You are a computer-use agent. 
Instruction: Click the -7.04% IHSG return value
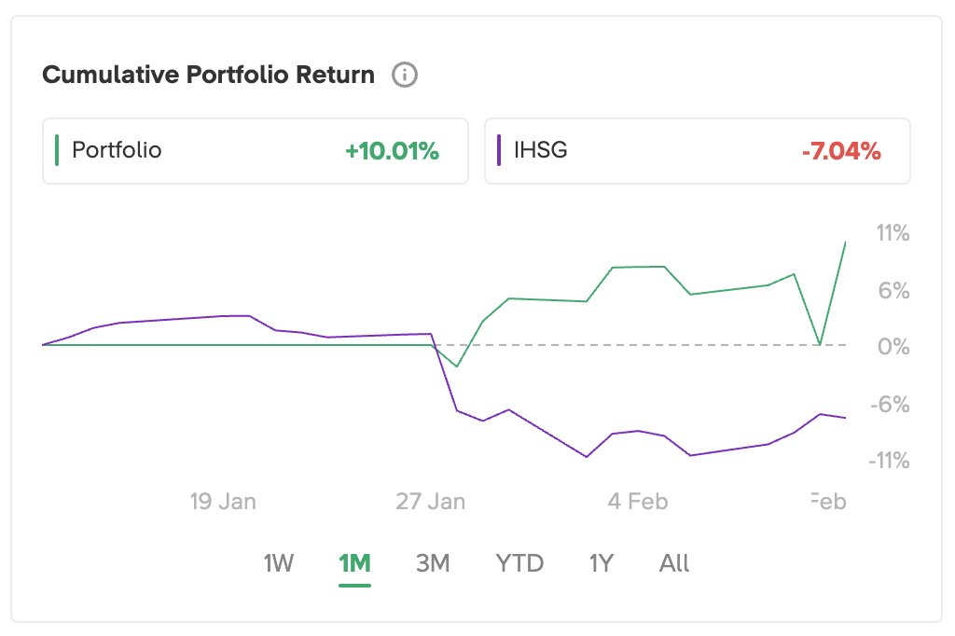(841, 151)
